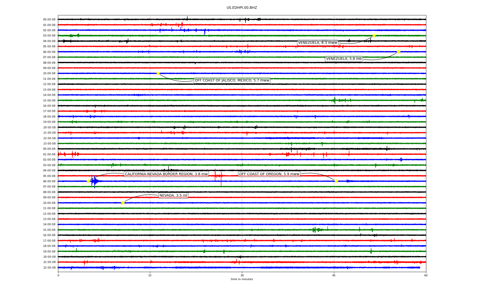484x302 pixels.
Task: Click the star marker for Venezuela 6.3 mww
Action: point(374,35)
